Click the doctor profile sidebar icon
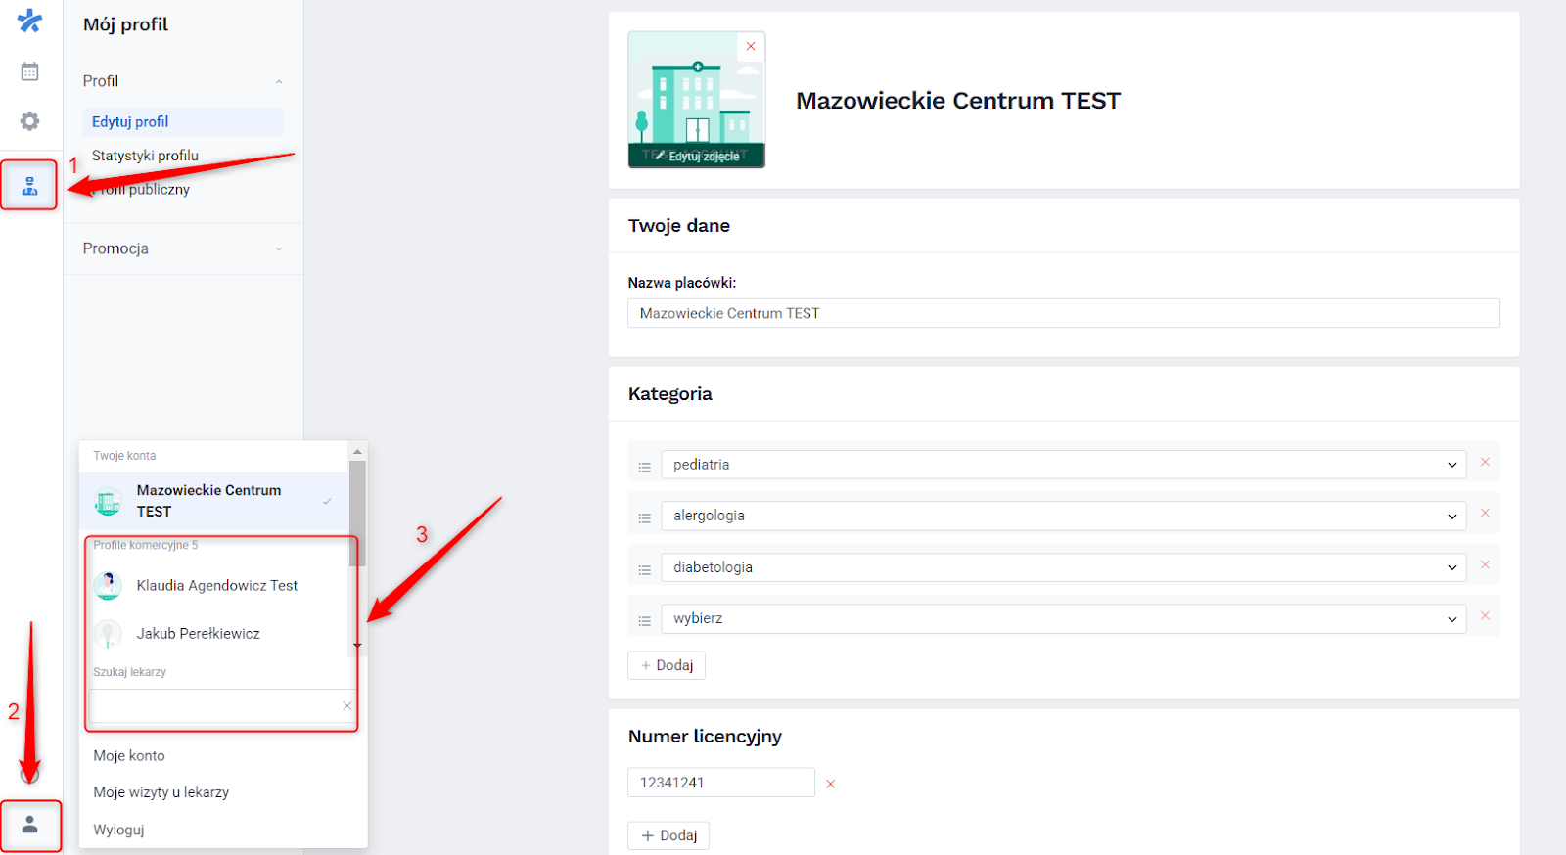Screen dimensions: 1566x855 (x=30, y=186)
